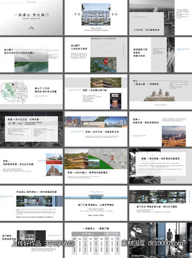Open the slide with grayscale city aerial photo
Viewport: 192px width, 258px height.
[x=161, y=18]
